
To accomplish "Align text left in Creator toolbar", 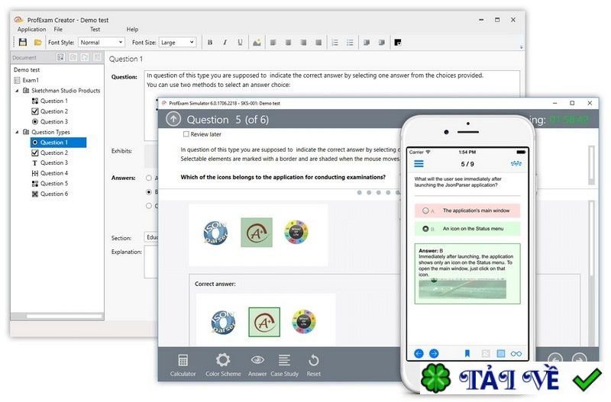I will click(x=273, y=43).
